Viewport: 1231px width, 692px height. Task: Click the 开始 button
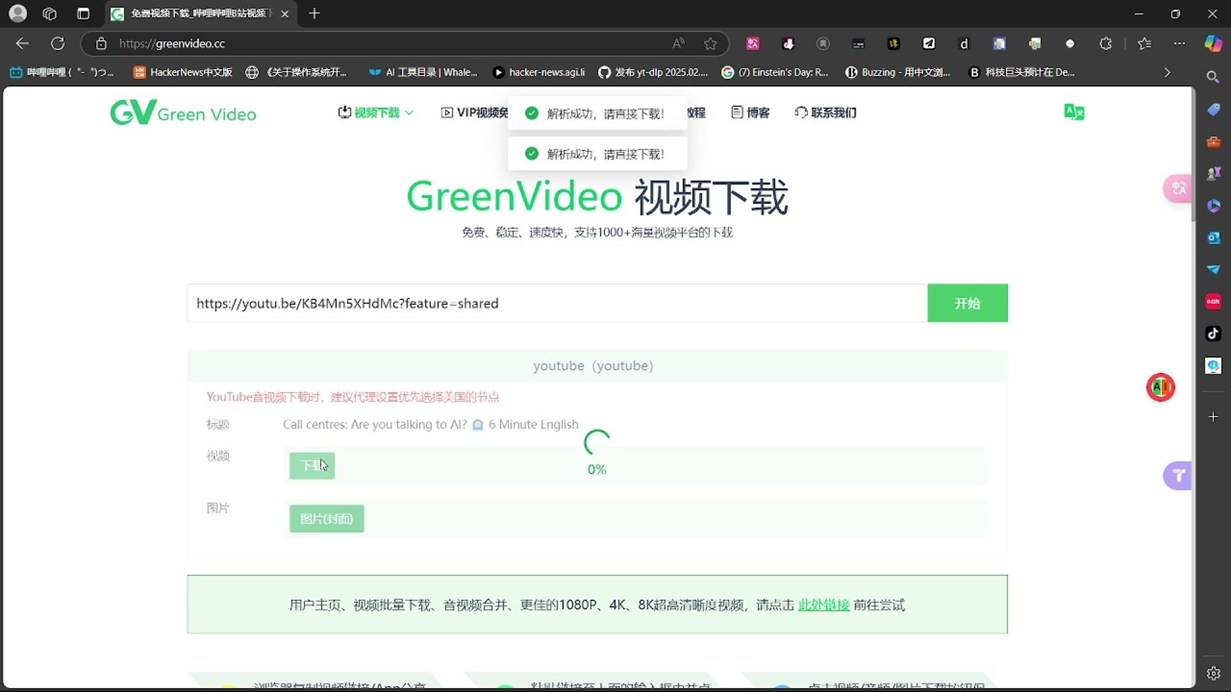click(x=967, y=303)
